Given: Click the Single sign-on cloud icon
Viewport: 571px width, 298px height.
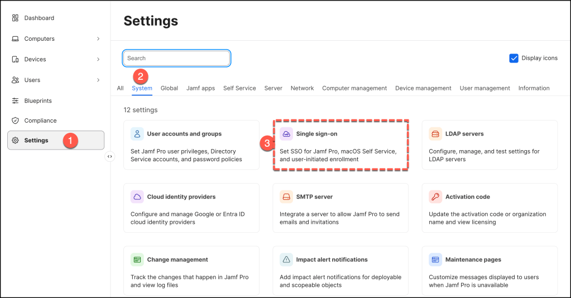Looking at the screenshot, I should (x=286, y=134).
